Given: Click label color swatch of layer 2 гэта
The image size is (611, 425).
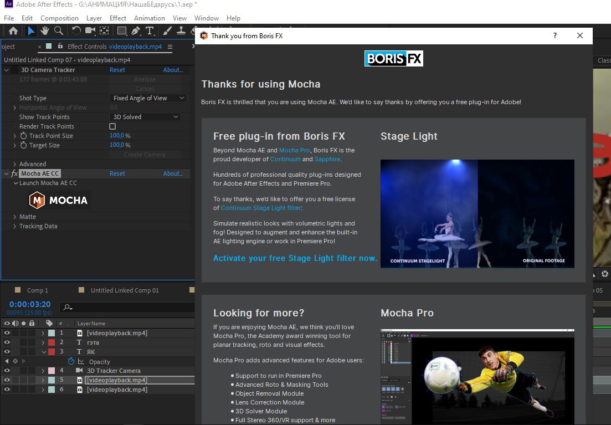Looking at the screenshot, I should point(52,342).
